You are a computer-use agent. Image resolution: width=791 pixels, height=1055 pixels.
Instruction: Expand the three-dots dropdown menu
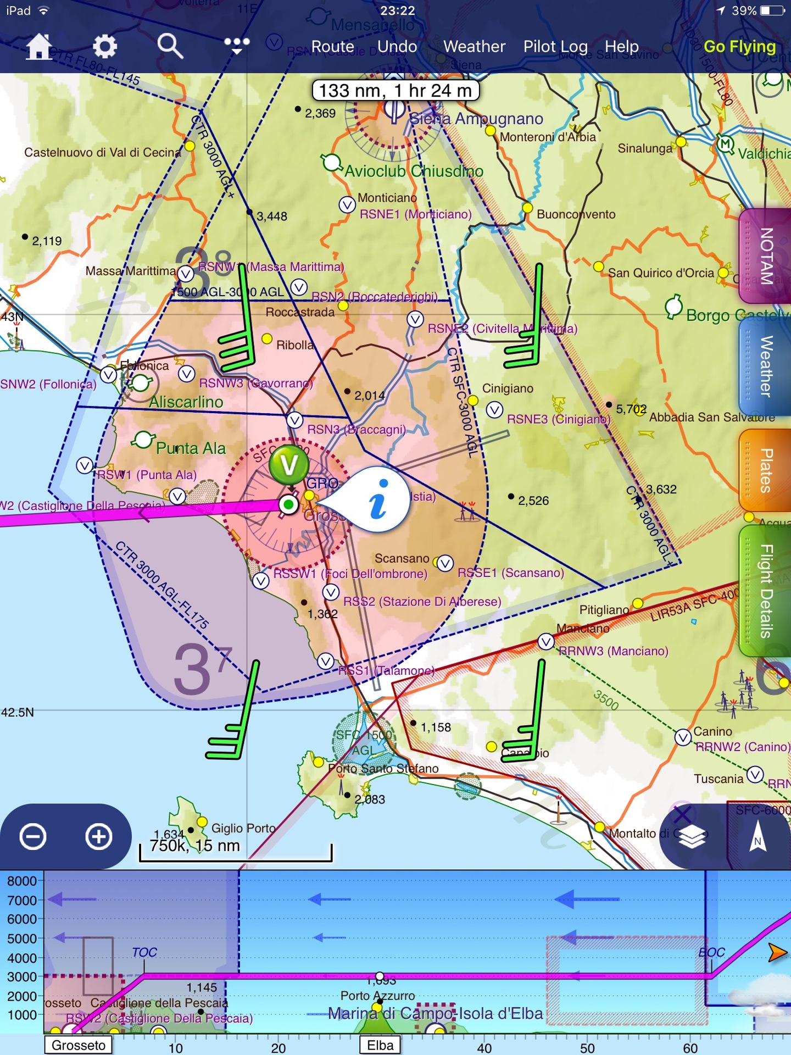click(x=237, y=46)
